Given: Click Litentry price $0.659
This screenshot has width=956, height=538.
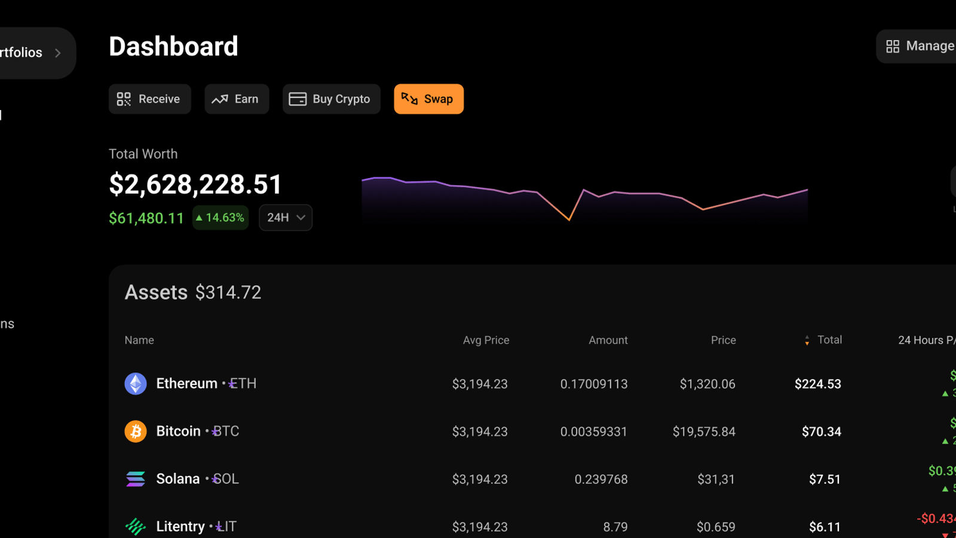Looking at the screenshot, I should (x=716, y=527).
